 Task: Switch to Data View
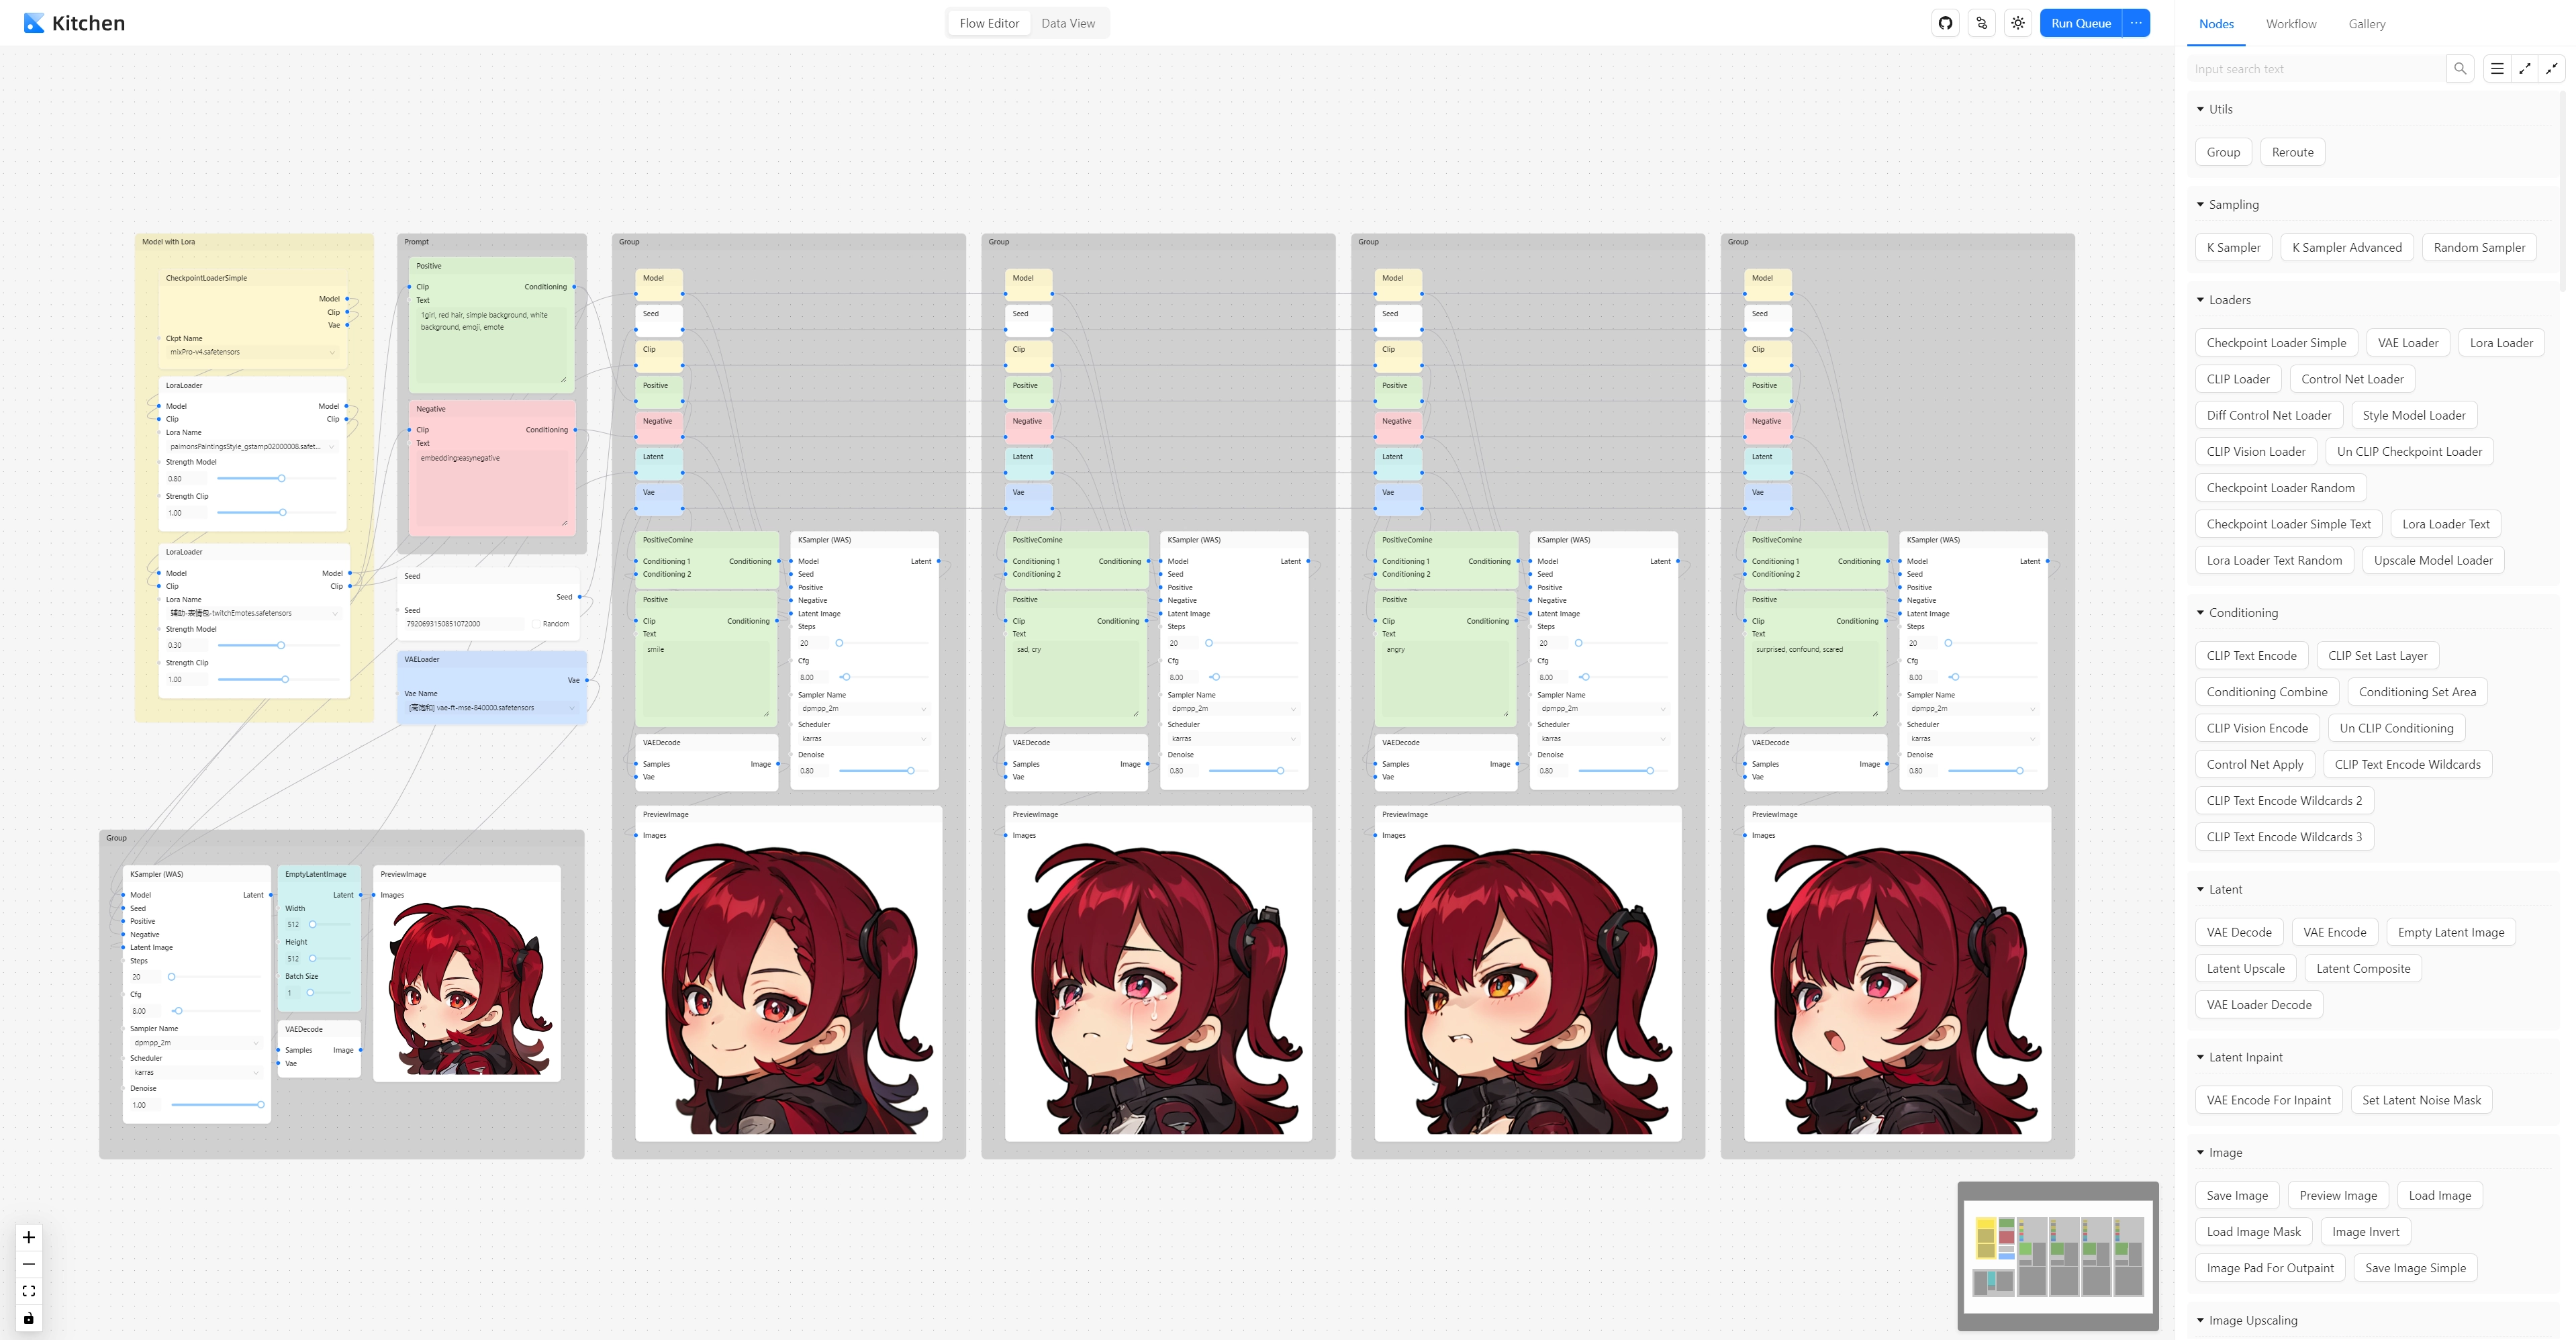(1067, 23)
